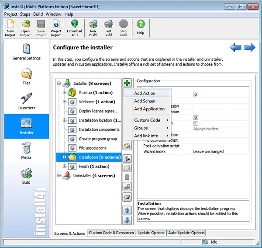Choose Add Screen from the popup menu
The height and width of the screenshot is (248, 262).
pos(147,101)
